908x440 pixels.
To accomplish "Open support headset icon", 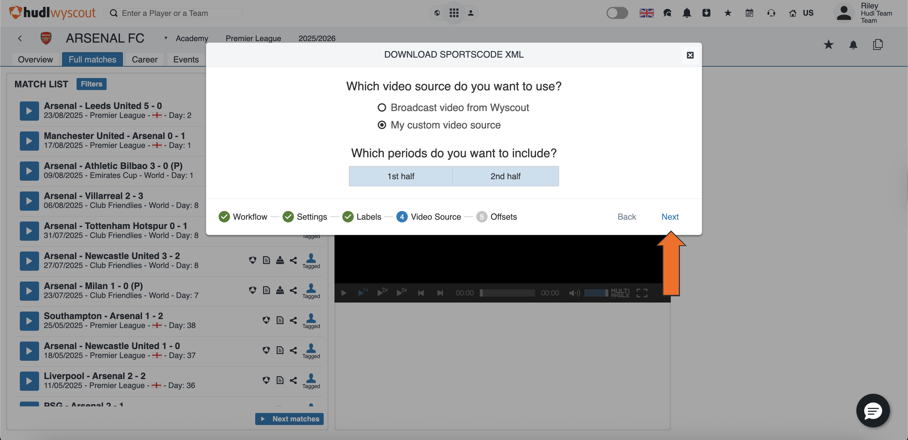I will pyautogui.click(x=771, y=13).
